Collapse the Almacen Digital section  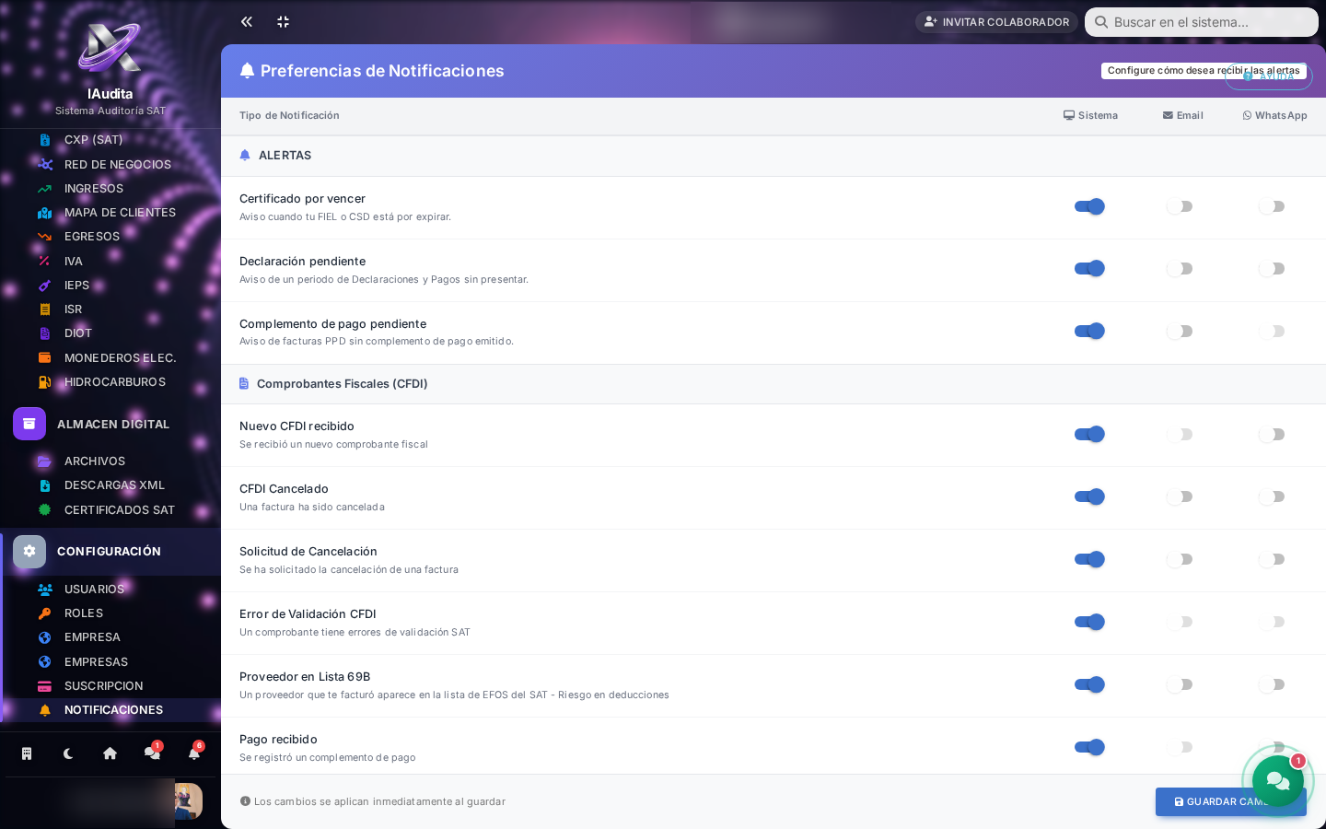(x=110, y=424)
